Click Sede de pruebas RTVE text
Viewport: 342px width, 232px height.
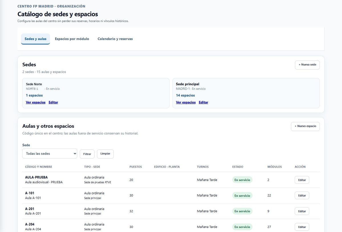click(x=97, y=182)
